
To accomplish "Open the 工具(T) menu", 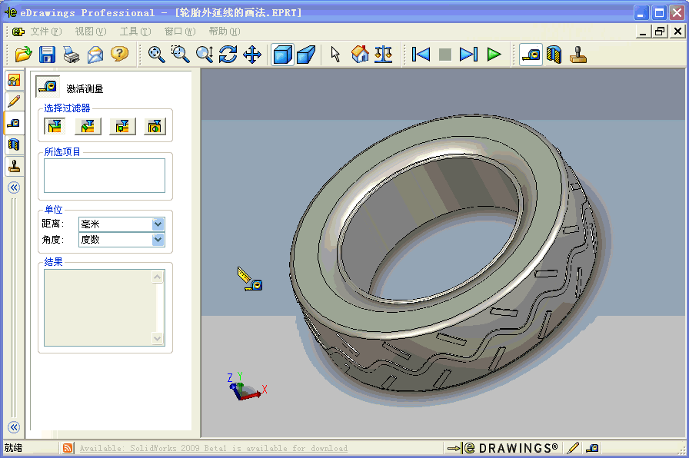I will click(135, 32).
